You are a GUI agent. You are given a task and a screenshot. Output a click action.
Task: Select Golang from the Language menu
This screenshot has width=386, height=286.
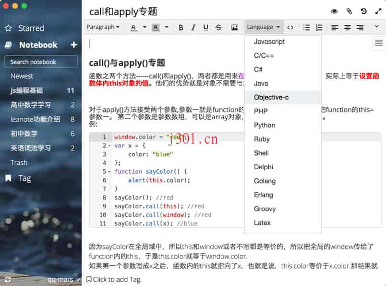tap(264, 181)
